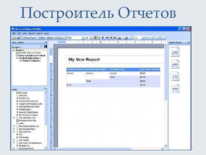Click Product Category table column header
The width and height of the screenshot is (206, 155).
coord(76,69)
